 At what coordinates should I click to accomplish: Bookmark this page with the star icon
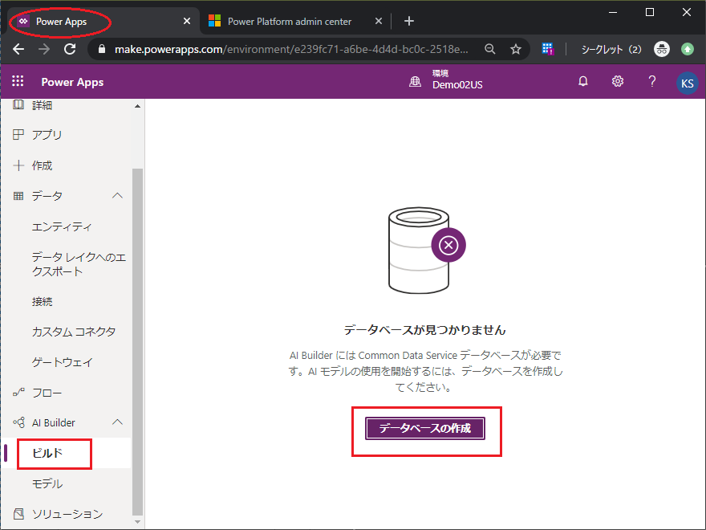(516, 49)
